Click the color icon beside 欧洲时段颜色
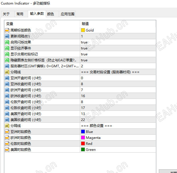This screenshot has height=173, width=177. click(7, 138)
